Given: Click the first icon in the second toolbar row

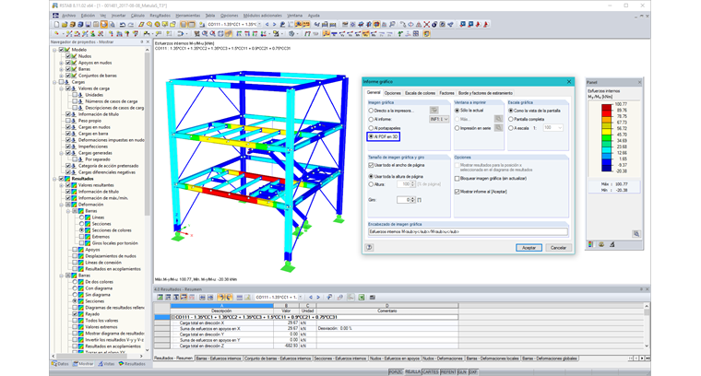Looking at the screenshot, I should coord(57,34).
